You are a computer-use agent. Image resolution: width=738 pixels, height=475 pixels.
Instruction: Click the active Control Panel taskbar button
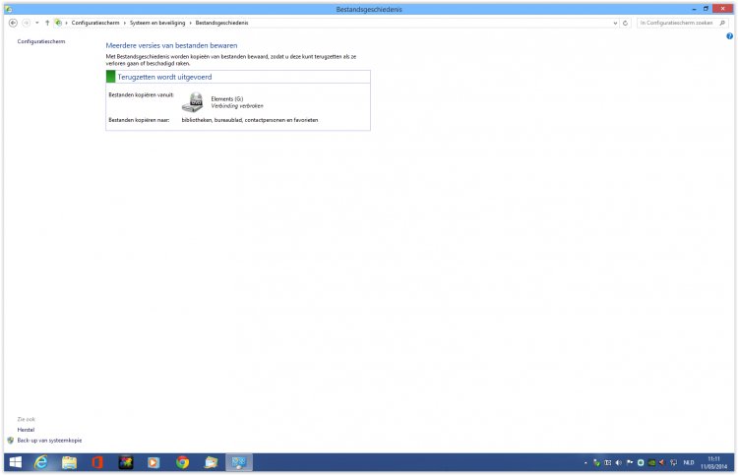[239, 462]
